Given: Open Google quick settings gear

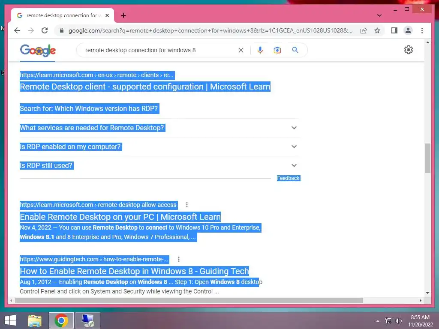Looking at the screenshot, I should coord(408,50).
